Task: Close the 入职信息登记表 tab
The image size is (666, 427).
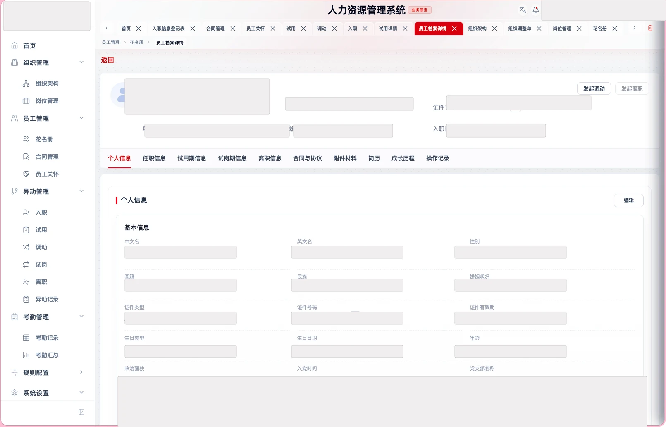Action: pyautogui.click(x=193, y=29)
